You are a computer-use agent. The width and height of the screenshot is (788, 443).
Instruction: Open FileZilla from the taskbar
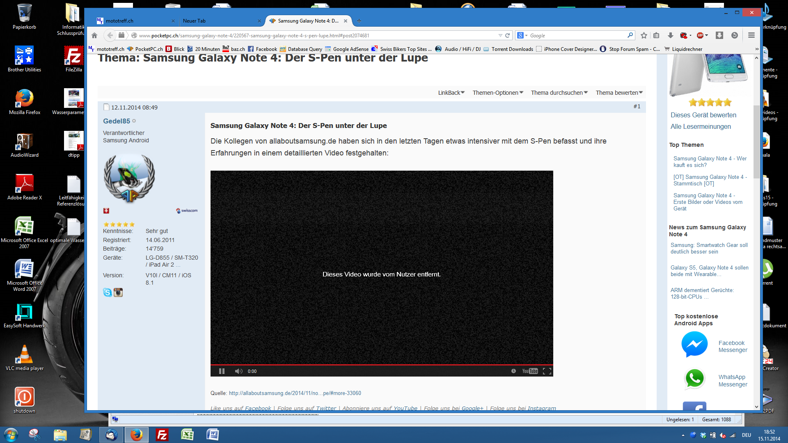[x=162, y=435]
